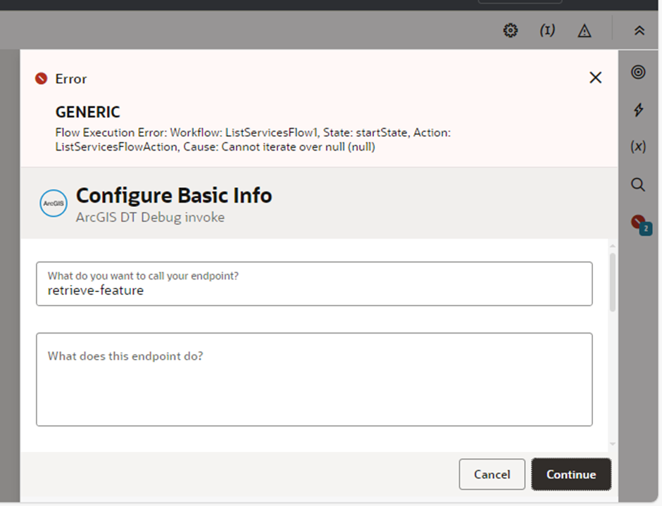Click the Flow Execution Error message text
Screen dimensions: 662x506
[x=252, y=139]
